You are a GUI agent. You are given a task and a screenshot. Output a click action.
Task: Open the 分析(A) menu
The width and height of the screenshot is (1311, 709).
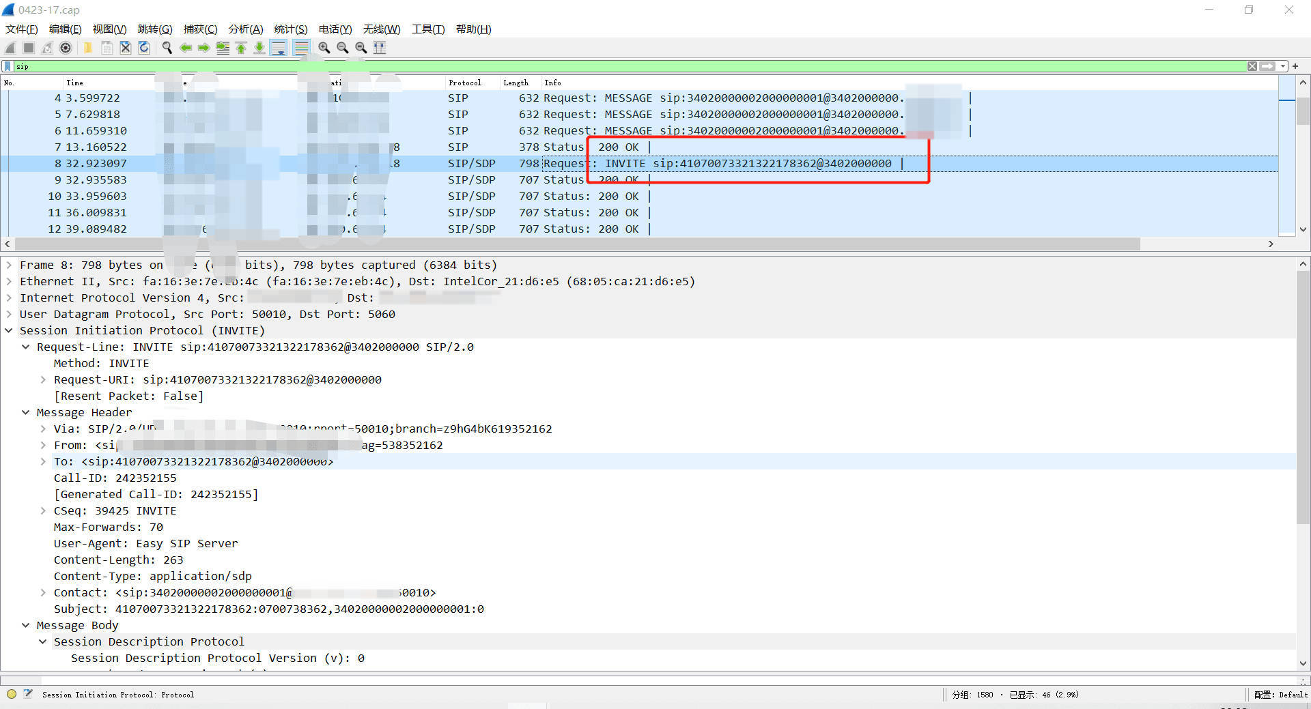246,29
